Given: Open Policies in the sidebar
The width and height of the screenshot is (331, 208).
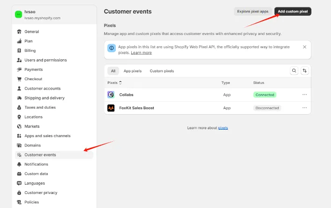Looking at the screenshot, I should click(54, 202).
